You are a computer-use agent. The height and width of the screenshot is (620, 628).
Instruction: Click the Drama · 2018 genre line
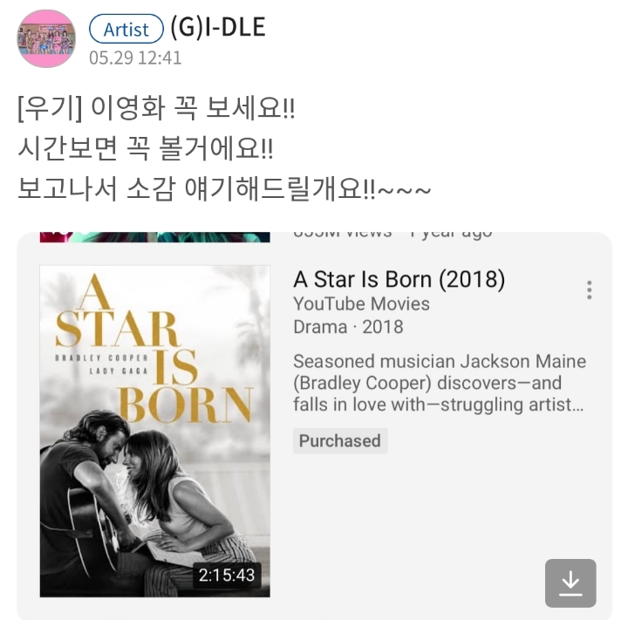[x=348, y=327]
